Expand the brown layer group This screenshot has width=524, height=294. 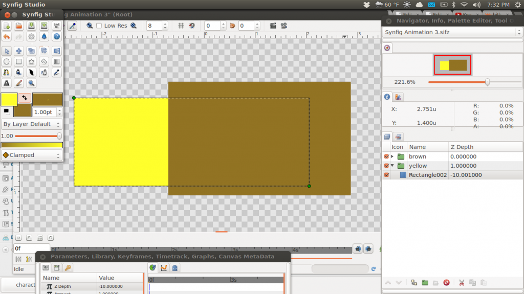click(x=392, y=156)
